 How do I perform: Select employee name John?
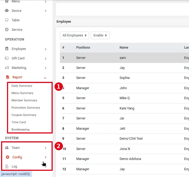123,88
